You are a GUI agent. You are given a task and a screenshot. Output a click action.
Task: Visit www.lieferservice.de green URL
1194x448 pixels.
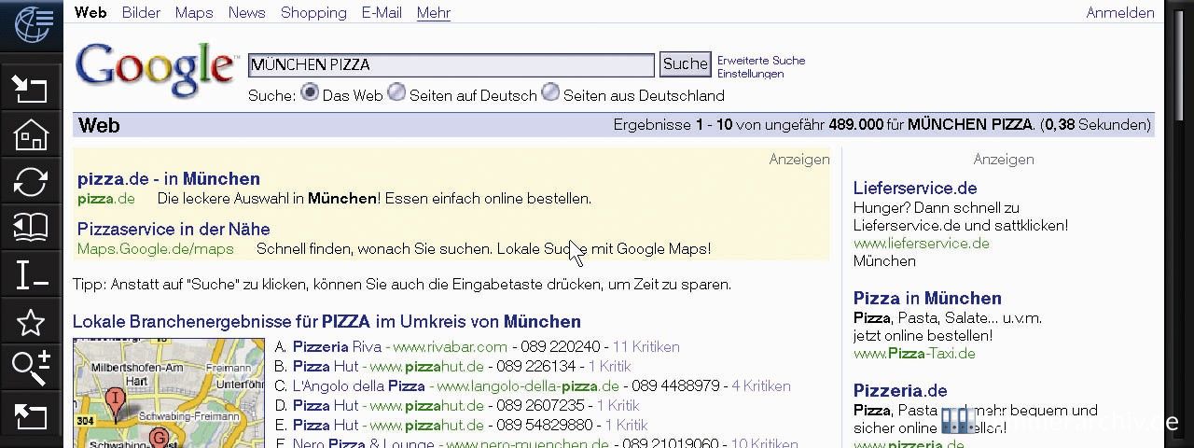[921, 243]
